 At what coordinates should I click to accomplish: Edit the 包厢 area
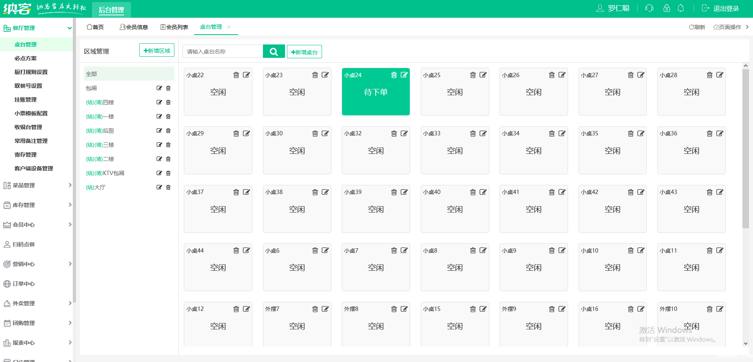click(x=159, y=88)
